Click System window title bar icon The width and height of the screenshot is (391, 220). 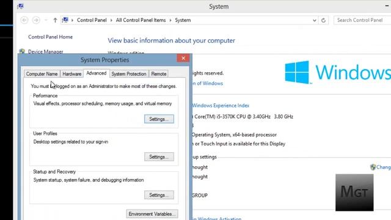click(20, 6)
